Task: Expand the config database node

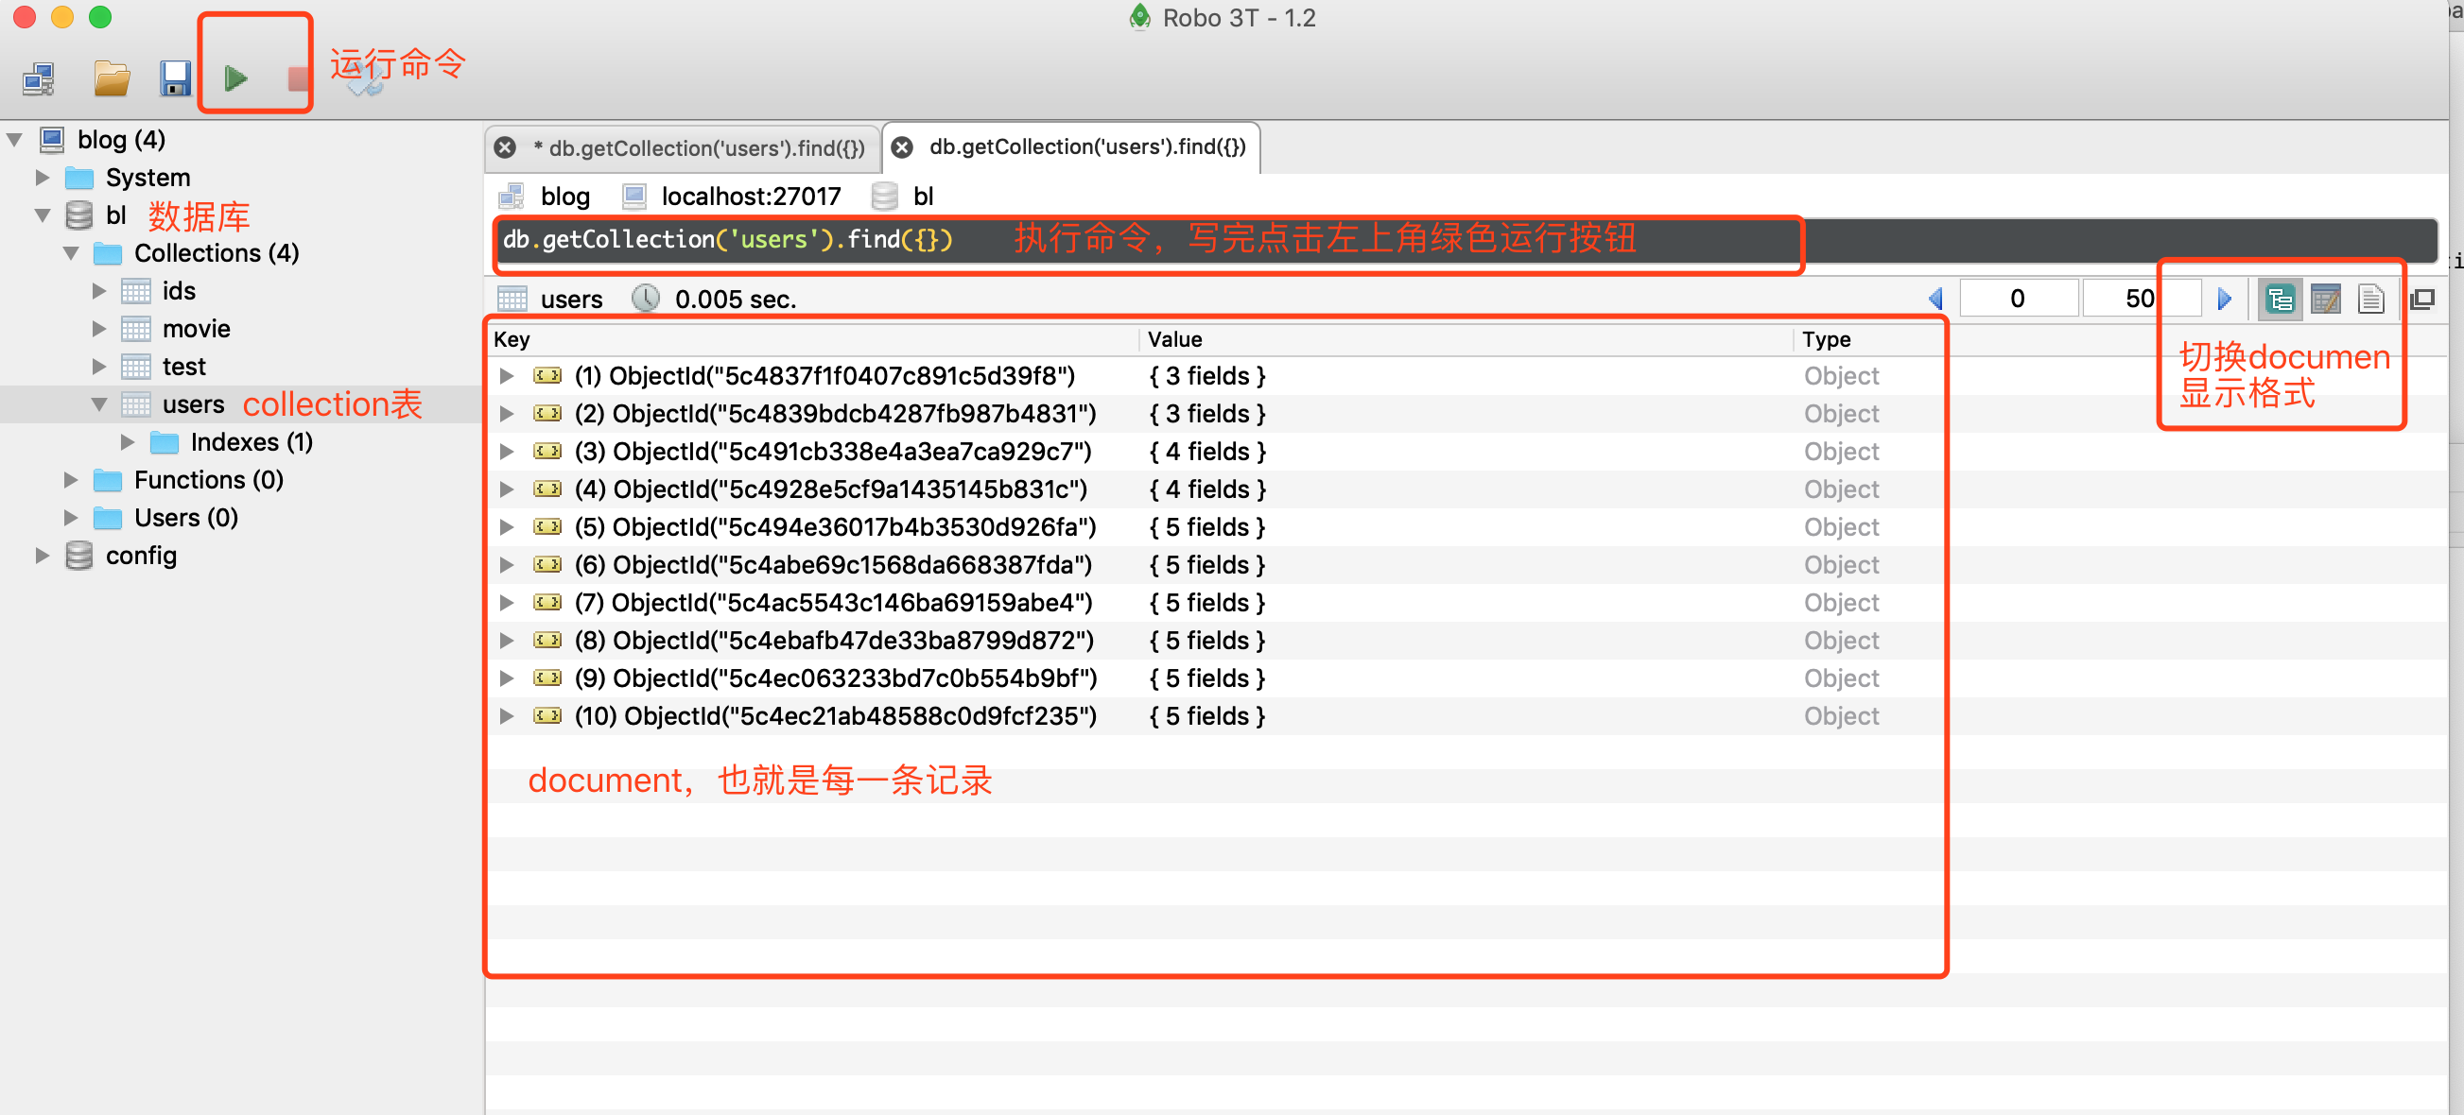Action: pos(43,556)
